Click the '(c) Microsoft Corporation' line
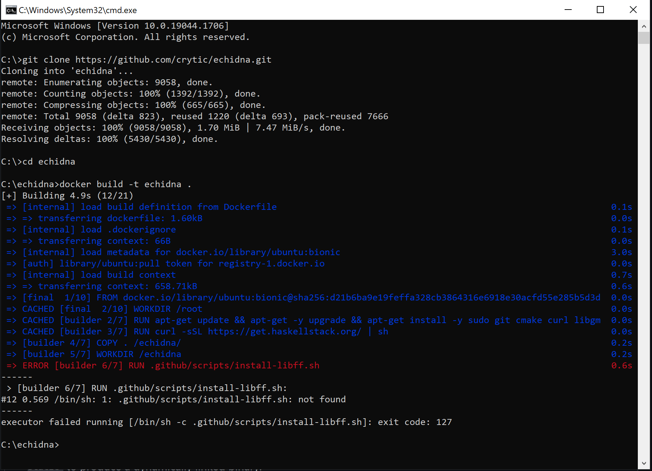 click(x=126, y=37)
